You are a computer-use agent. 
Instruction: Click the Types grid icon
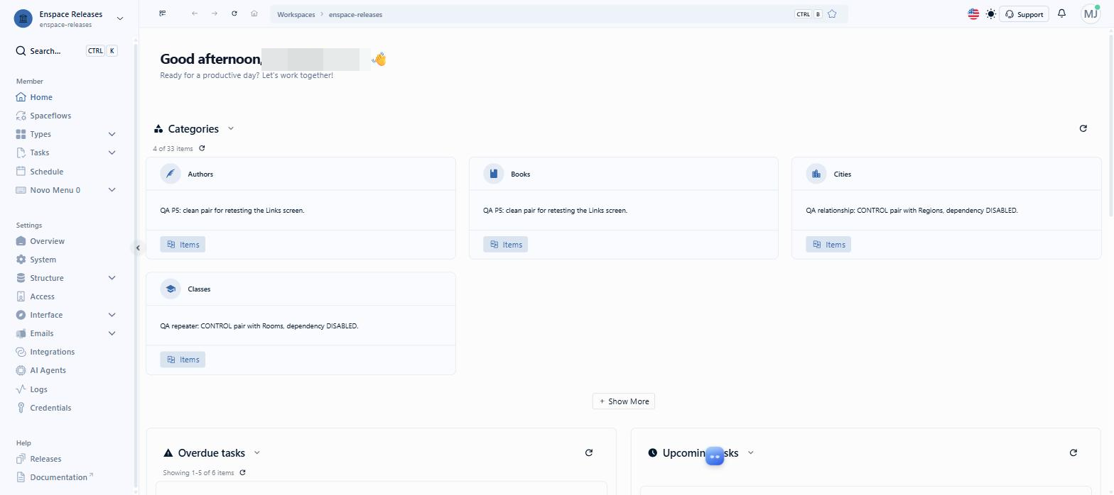(x=21, y=134)
